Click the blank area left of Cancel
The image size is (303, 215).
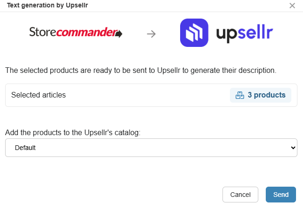[x=116, y=195]
